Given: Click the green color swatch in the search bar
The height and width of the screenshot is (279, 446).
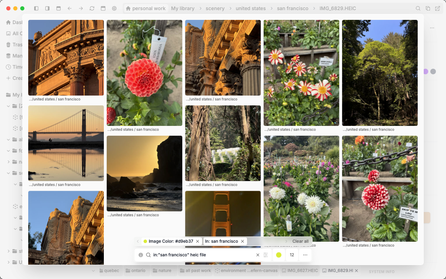Looking at the screenshot, I should (278, 255).
